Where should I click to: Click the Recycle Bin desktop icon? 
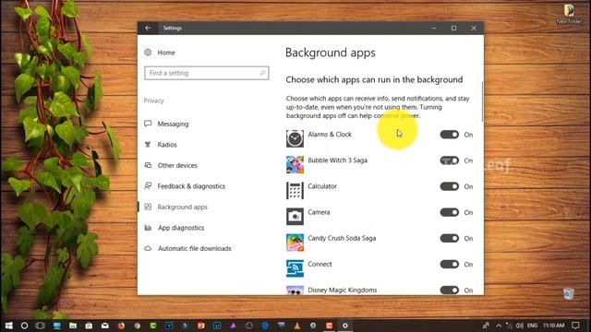coord(569,293)
